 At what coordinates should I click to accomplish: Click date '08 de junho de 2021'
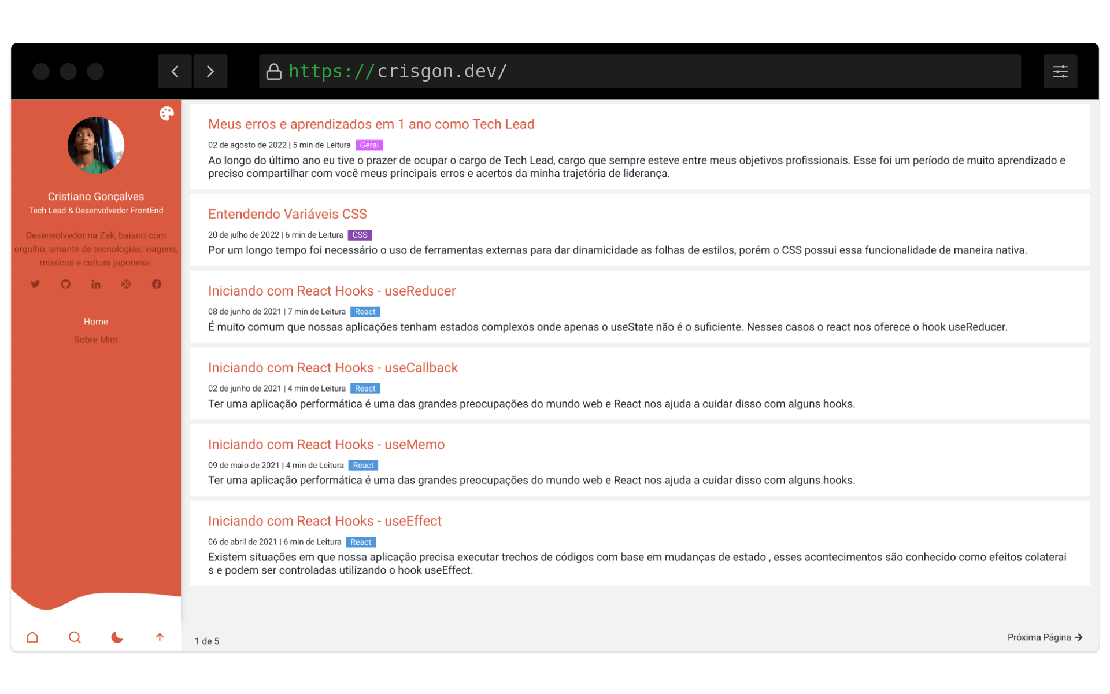(x=245, y=312)
